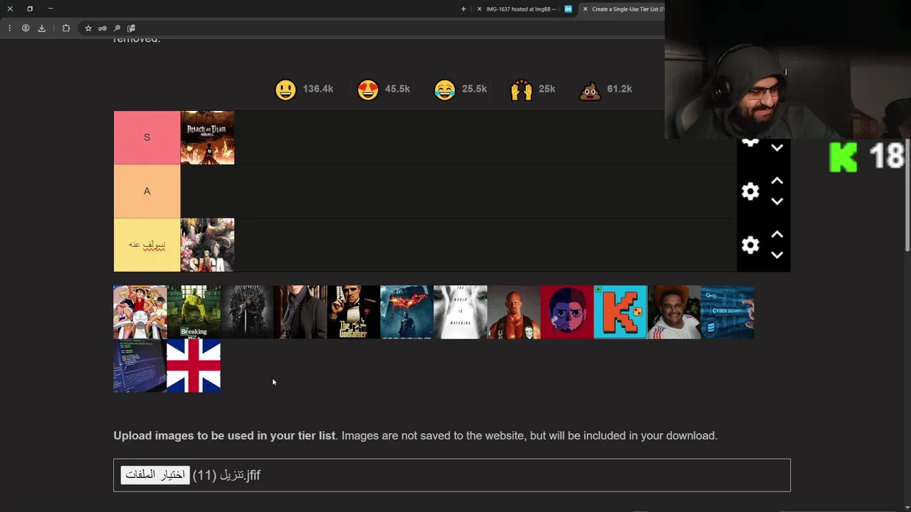Move the yellow Arabic-labeled tier row up
911x512 pixels.
coord(777,235)
